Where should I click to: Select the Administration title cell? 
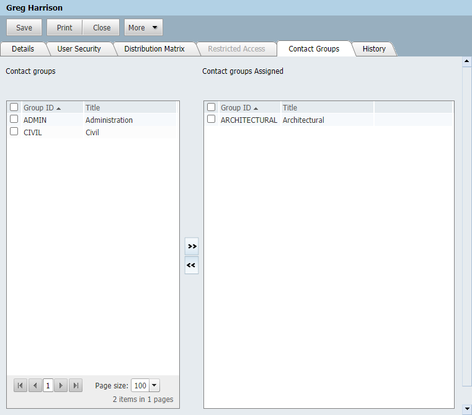(109, 120)
